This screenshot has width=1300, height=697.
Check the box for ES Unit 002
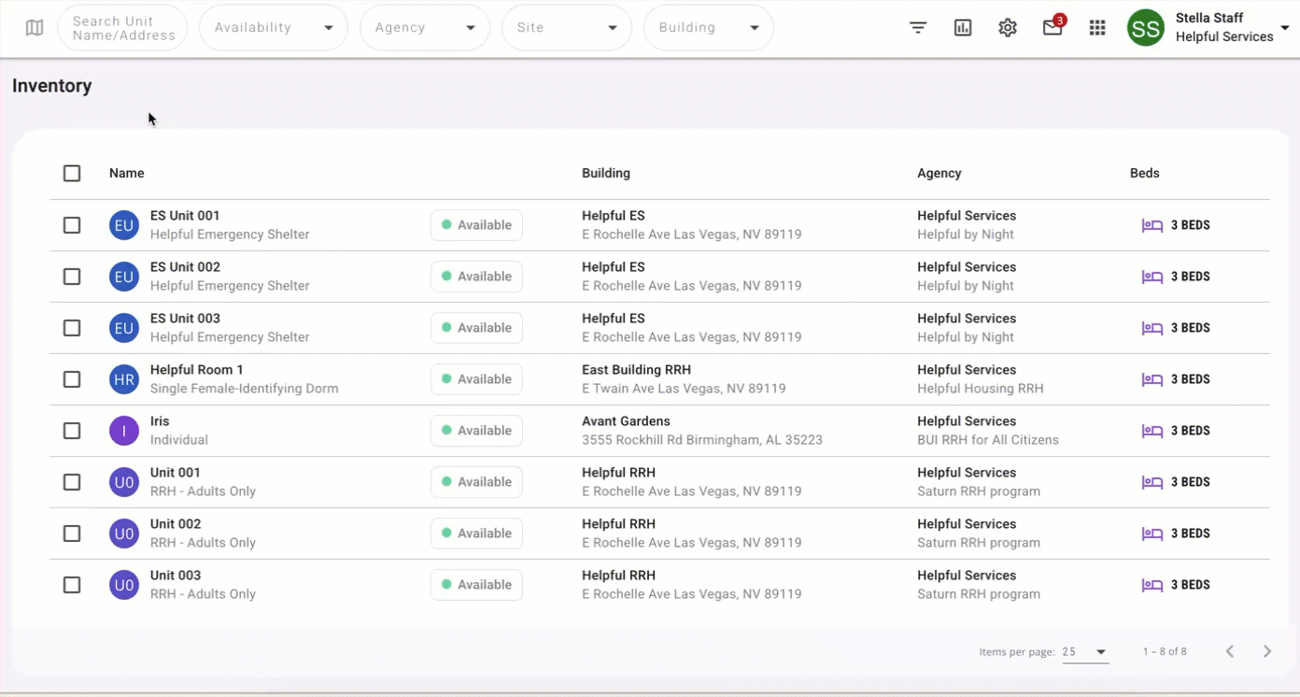(72, 277)
